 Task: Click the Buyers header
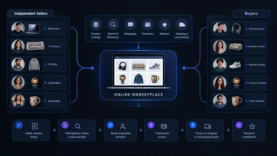251,14
